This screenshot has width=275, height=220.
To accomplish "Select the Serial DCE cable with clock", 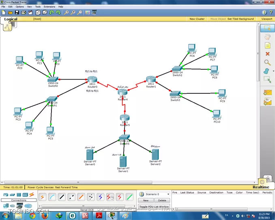I will tap(110, 197).
